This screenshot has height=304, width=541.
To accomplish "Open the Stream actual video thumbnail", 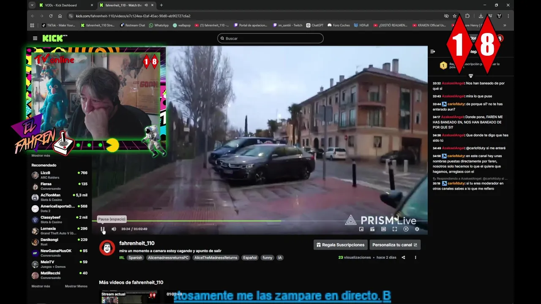I will (128, 297).
